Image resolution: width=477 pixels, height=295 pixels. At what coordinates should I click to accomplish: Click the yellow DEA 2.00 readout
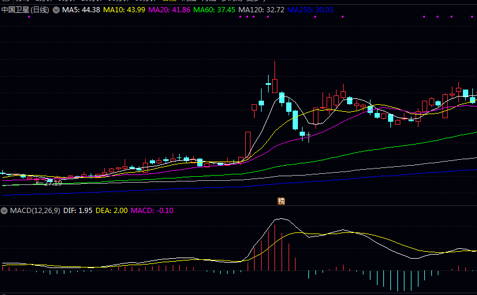(111, 211)
